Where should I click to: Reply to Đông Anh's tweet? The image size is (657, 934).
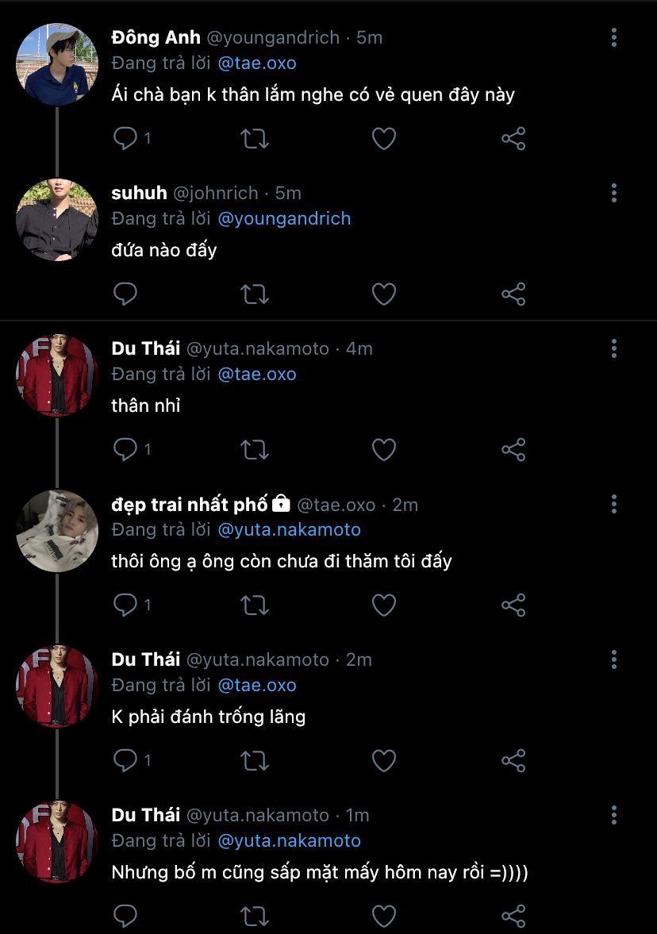(125, 139)
